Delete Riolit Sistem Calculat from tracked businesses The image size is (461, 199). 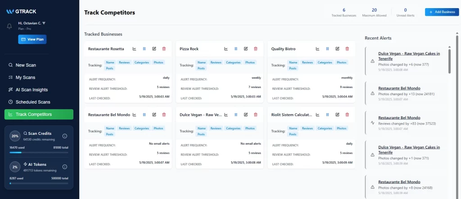(347, 115)
